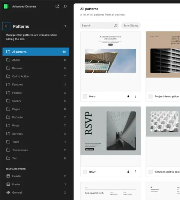Open the RSVP pattern title
Screen dimensions: 180x200
[93, 172]
